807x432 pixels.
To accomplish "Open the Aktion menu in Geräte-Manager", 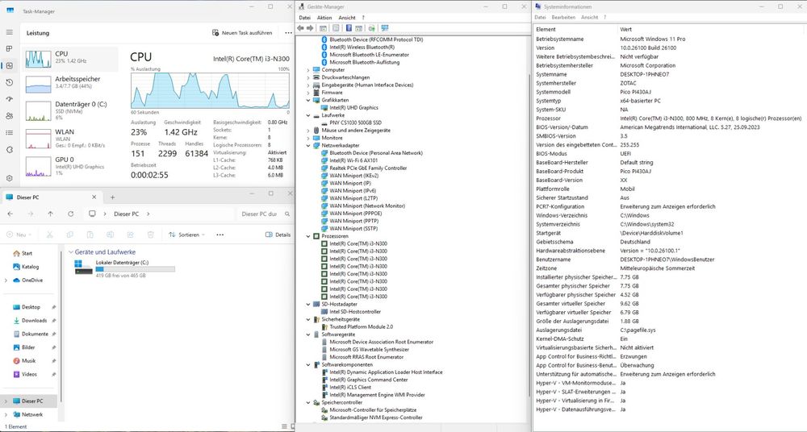I will [x=324, y=17].
